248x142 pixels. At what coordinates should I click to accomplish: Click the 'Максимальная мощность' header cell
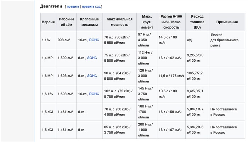120,22
